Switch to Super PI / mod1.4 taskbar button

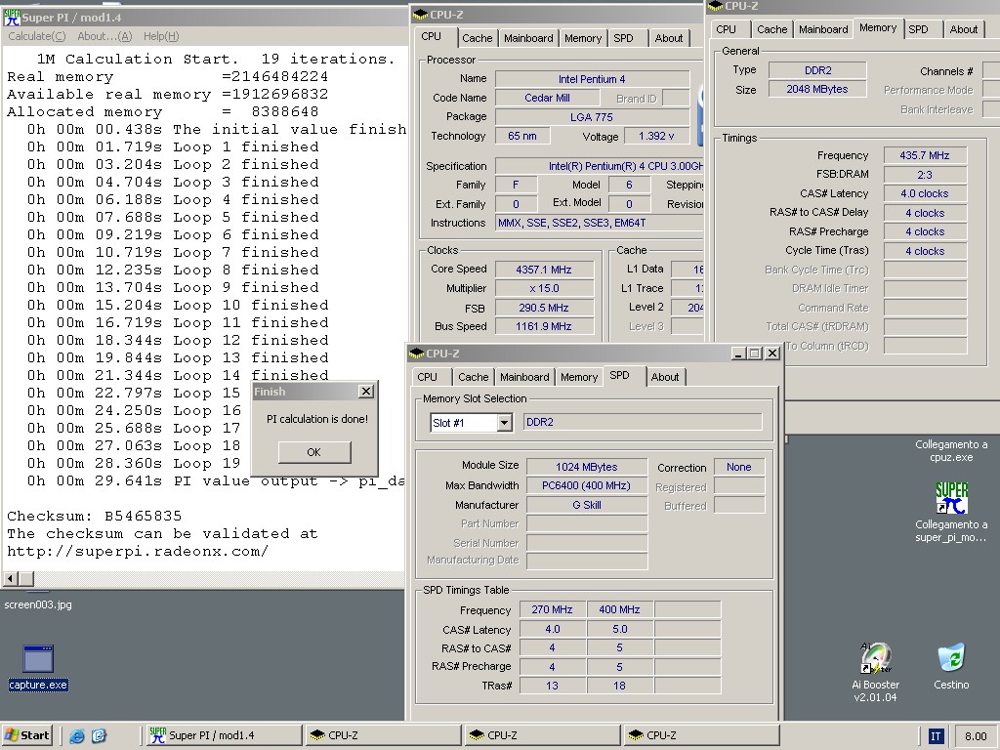coord(224,735)
